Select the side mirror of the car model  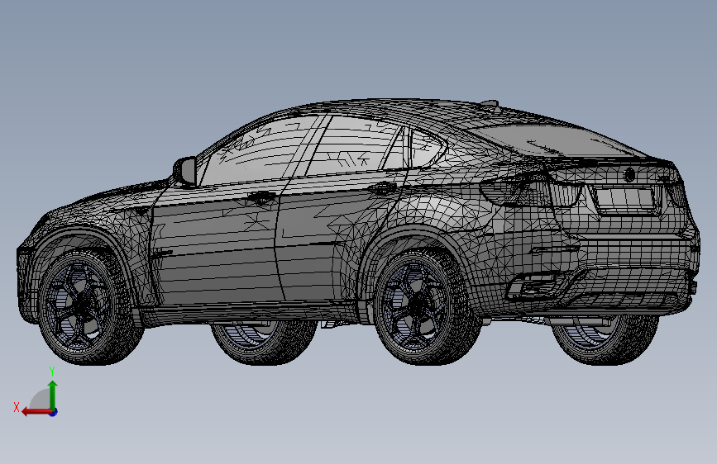click(184, 171)
